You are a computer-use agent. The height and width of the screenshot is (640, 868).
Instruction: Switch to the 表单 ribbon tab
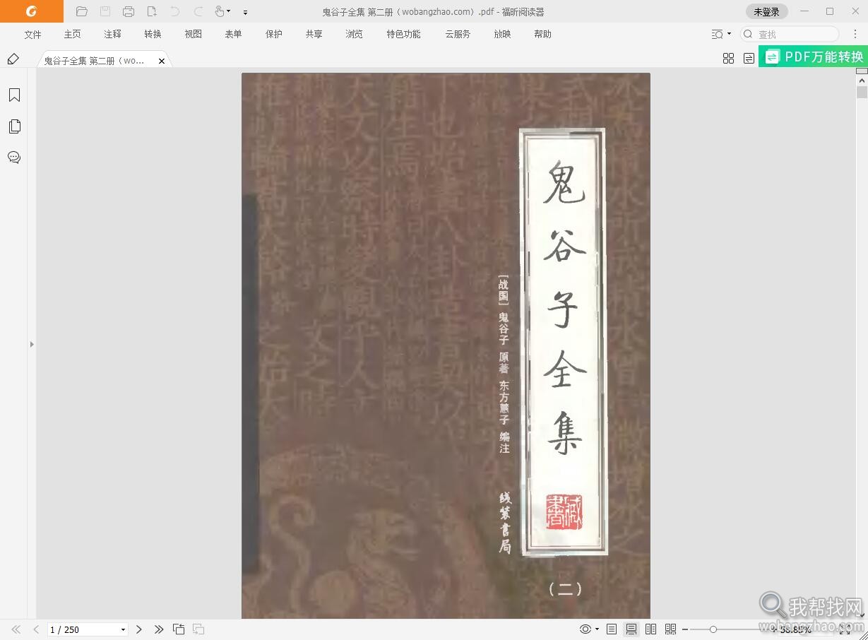tap(234, 34)
